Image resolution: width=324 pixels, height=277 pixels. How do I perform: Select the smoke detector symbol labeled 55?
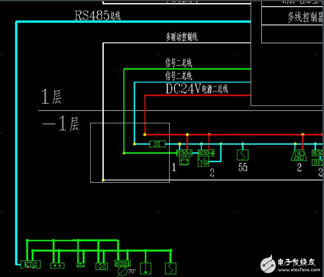(243, 154)
